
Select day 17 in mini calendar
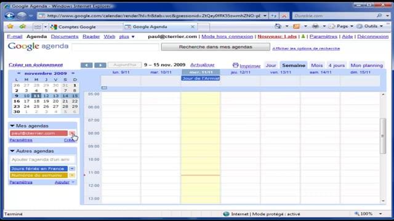pyautogui.click(x=26, y=101)
